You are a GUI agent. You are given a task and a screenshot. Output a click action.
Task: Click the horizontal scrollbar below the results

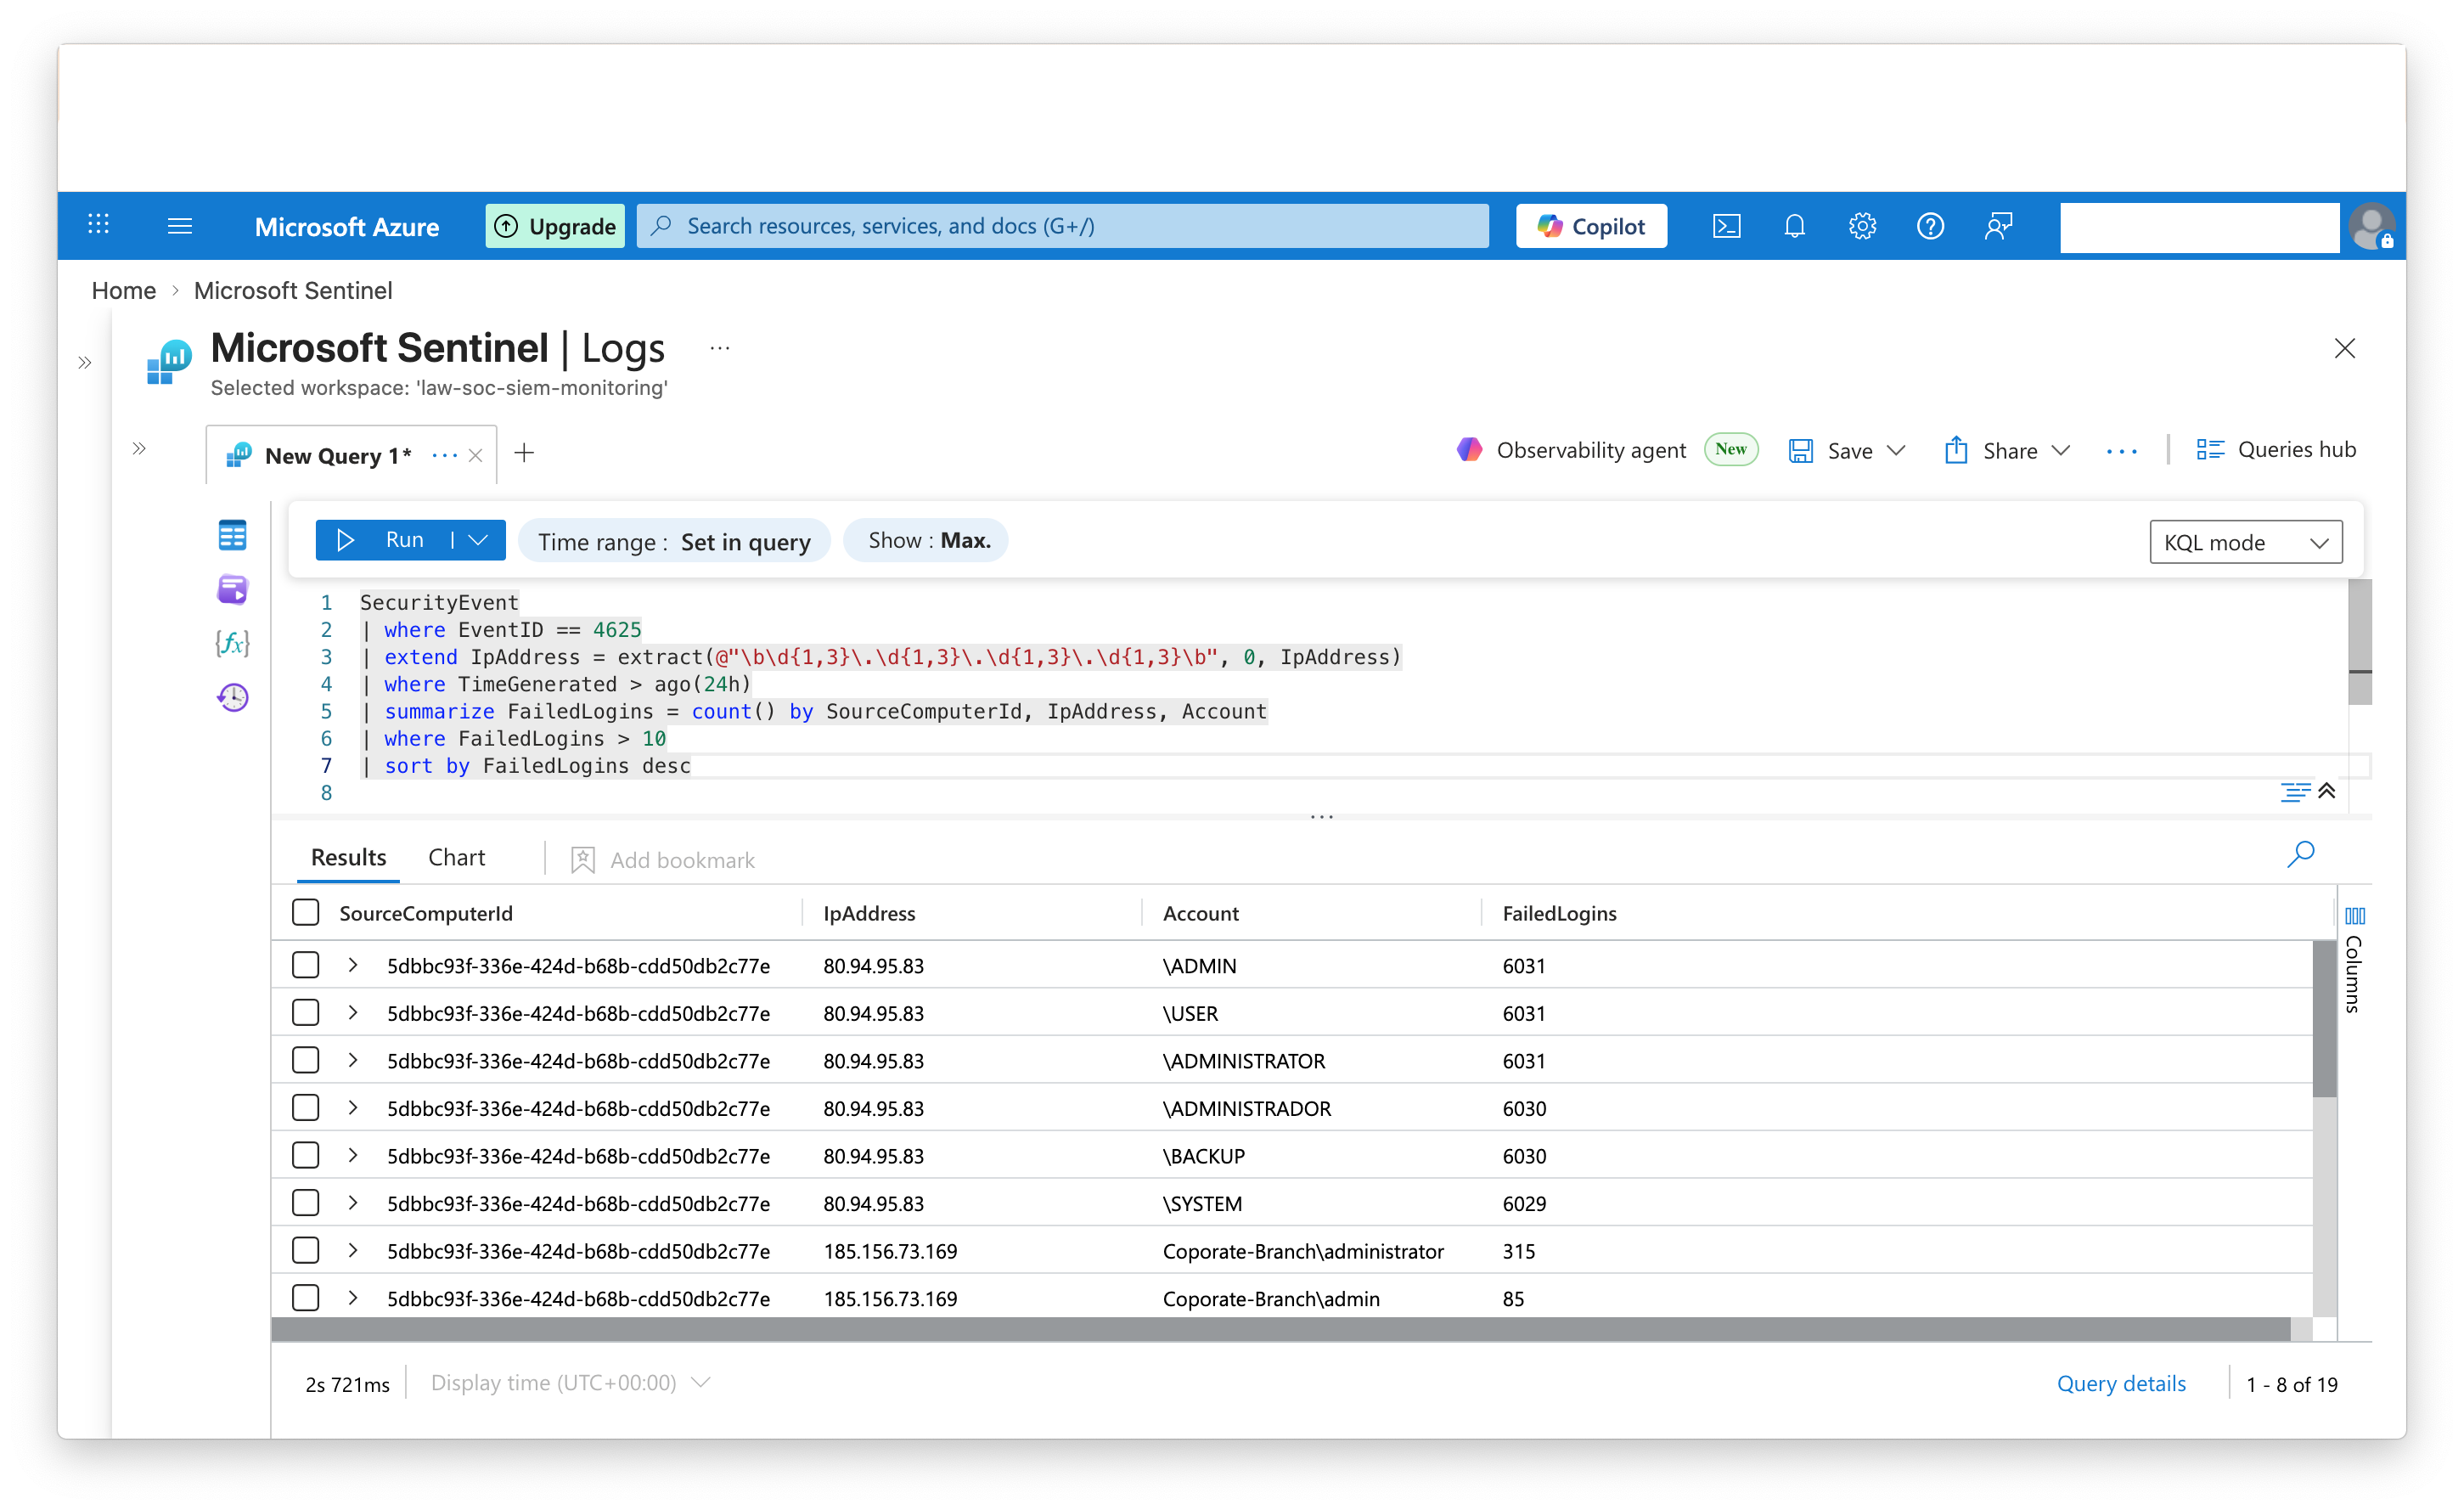point(1280,1329)
